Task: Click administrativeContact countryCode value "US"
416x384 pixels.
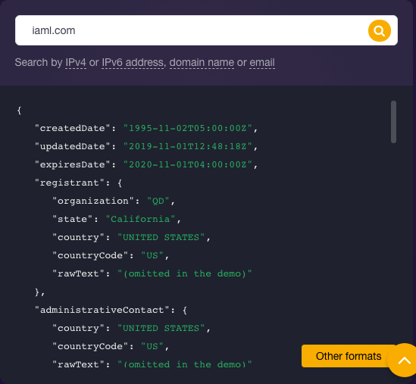Action: pyautogui.click(x=152, y=346)
